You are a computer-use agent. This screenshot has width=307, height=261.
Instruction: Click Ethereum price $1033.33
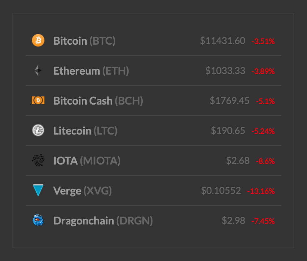pos(225,71)
